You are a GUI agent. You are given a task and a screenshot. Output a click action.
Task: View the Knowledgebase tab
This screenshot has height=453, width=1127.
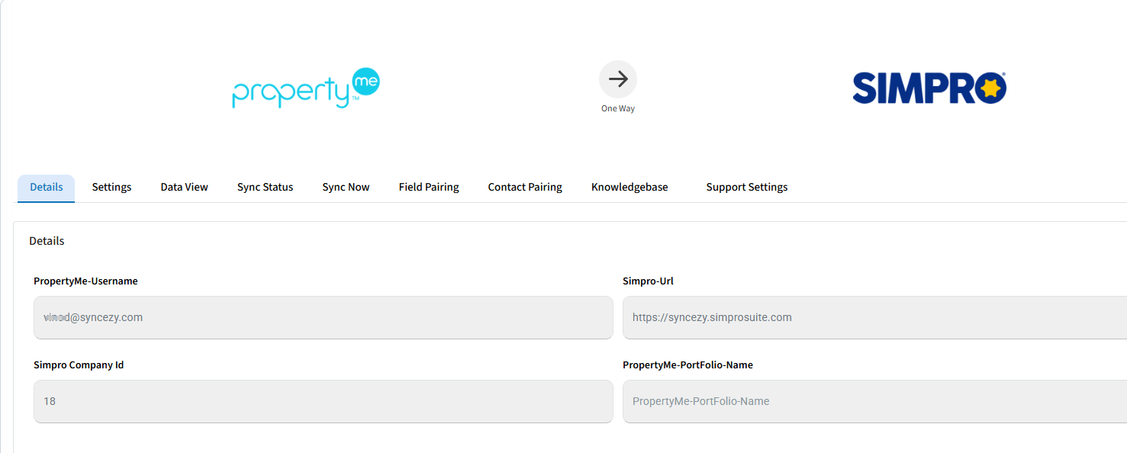tap(630, 188)
